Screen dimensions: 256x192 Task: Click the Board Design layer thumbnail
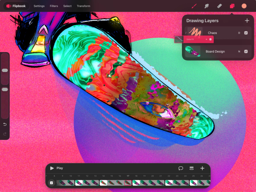click(193, 52)
